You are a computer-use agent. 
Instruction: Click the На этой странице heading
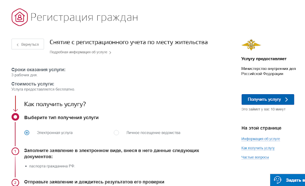(x=261, y=128)
